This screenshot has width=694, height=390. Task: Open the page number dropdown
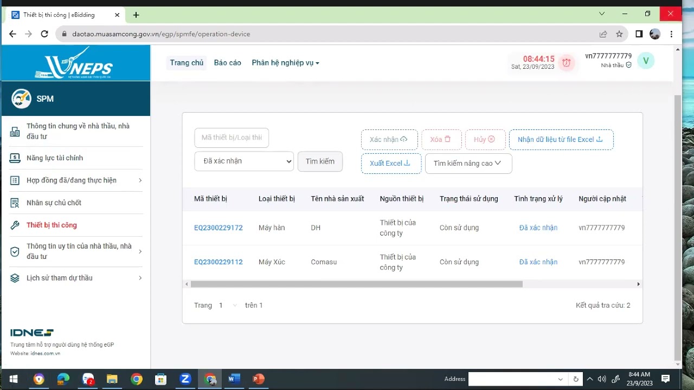click(x=228, y=305)
